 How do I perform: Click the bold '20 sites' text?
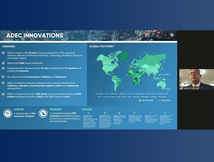45,68
